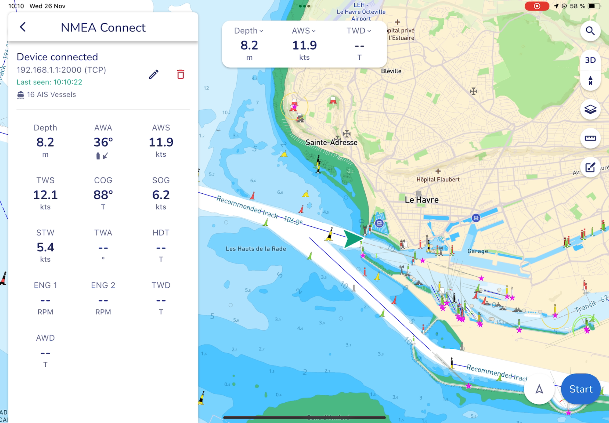609x423 pixels.
Task: Toggle 3D map view
Action: click(590, 60)
